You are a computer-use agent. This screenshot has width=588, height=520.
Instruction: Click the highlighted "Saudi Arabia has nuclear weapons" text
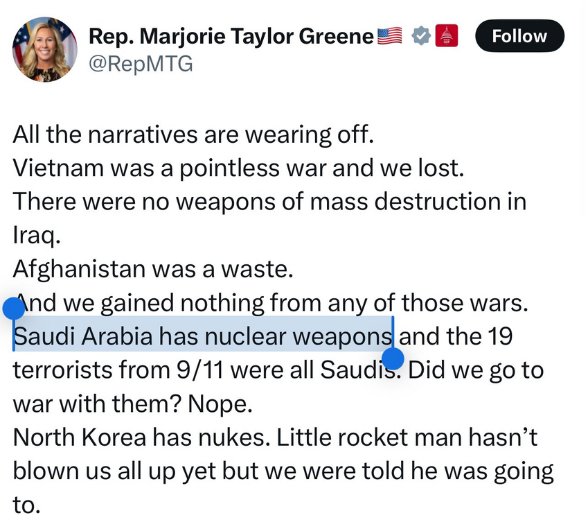click(203, 336)
